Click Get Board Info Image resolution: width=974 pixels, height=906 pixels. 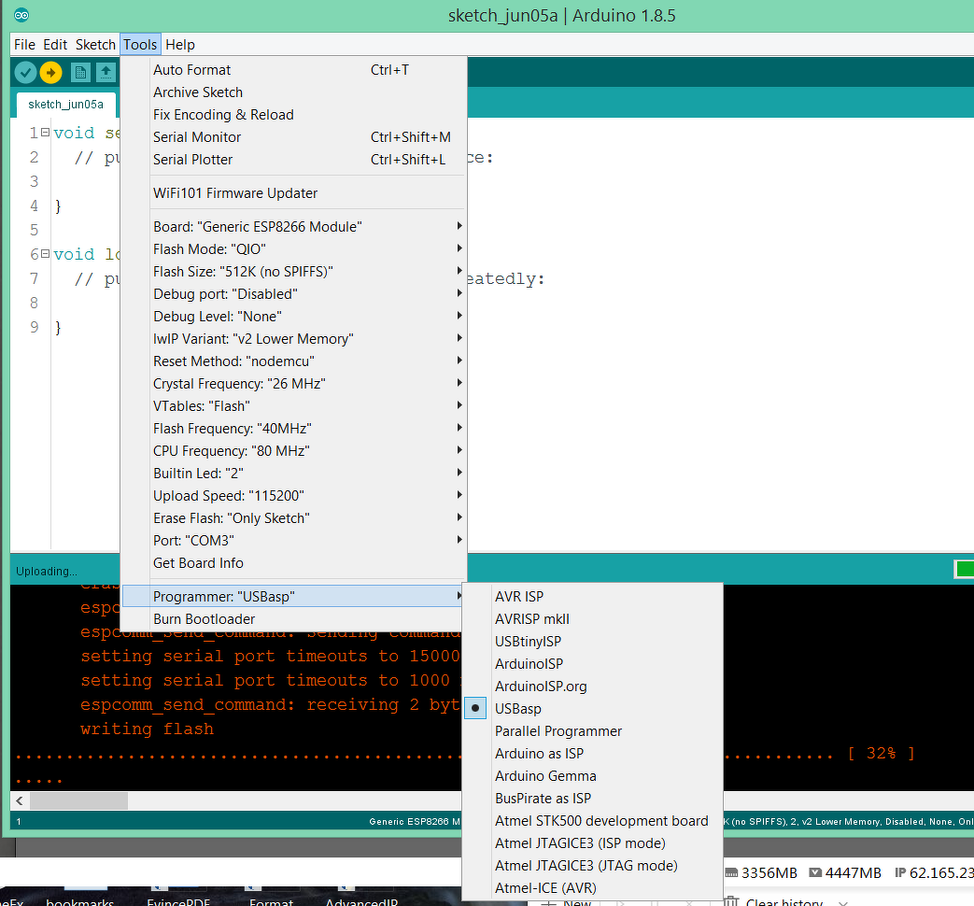(x=293, y=562)
